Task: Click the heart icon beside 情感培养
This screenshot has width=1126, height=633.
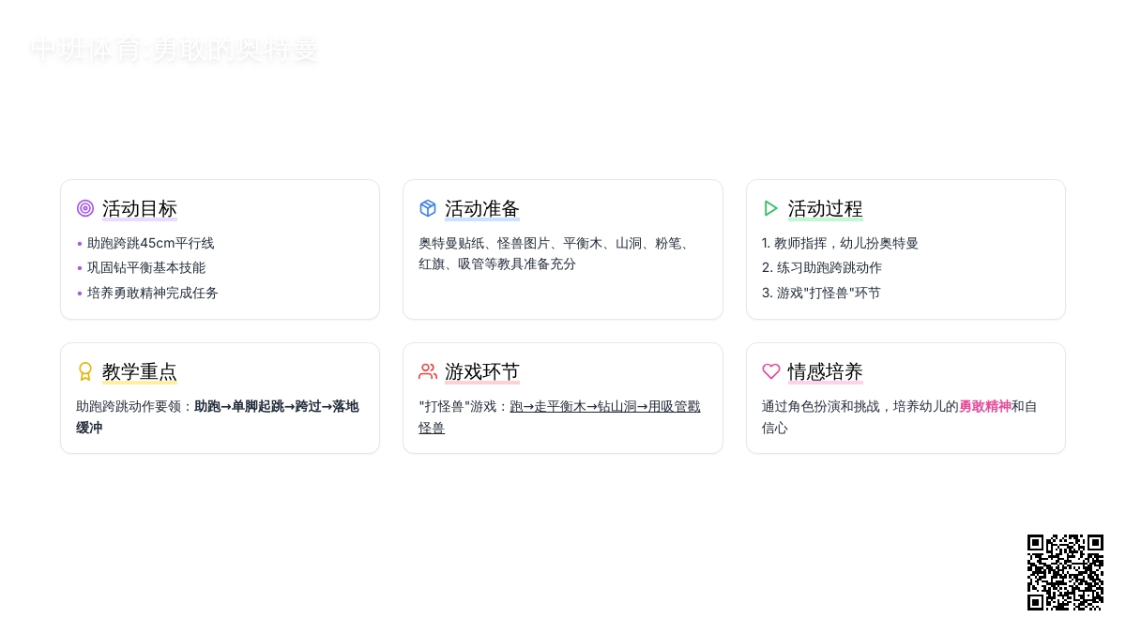Action: pyautogui.click(x=771, y=371)
